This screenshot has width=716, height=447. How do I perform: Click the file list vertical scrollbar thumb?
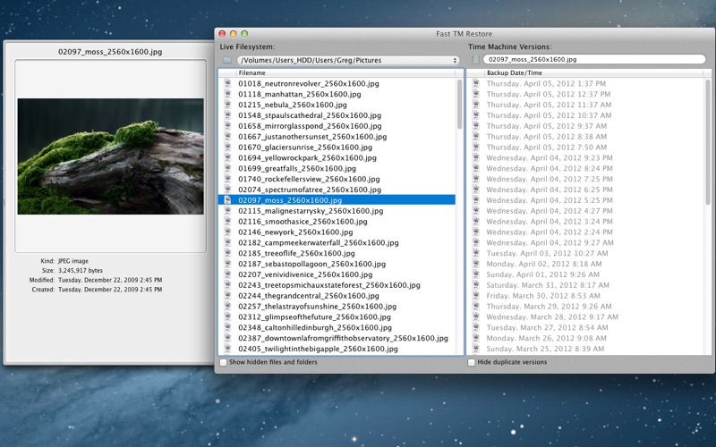(459, 104)
